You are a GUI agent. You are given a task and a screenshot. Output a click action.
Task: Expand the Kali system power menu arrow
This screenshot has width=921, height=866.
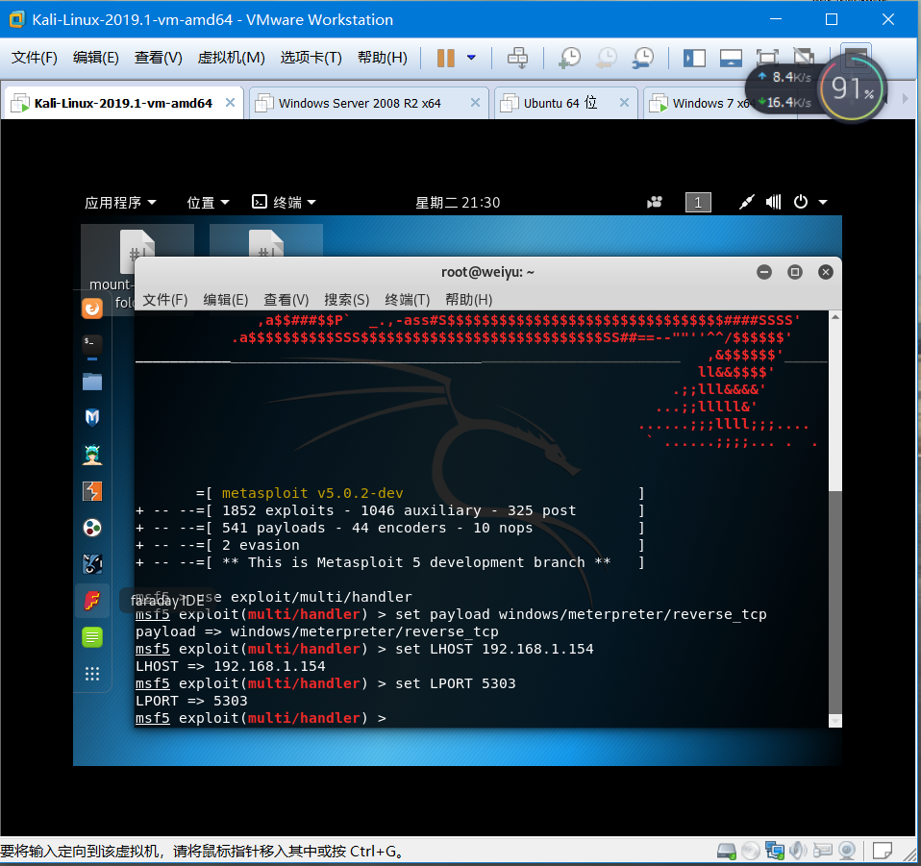click(823, 203)
